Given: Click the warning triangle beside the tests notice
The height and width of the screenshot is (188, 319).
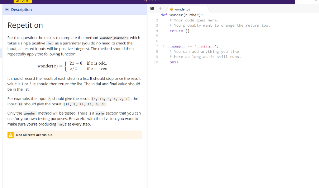Looking at the screenshot, I should (11, 135).
